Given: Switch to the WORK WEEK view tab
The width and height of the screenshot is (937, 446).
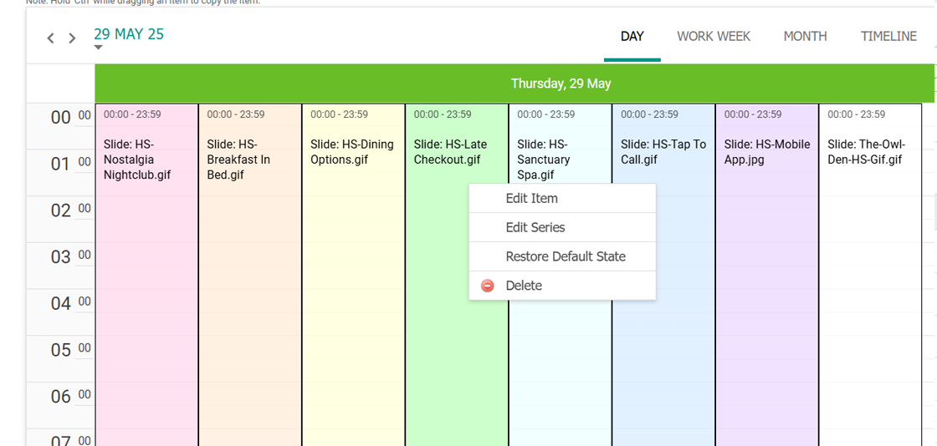Looking at the screenshot, I should 714,37.
